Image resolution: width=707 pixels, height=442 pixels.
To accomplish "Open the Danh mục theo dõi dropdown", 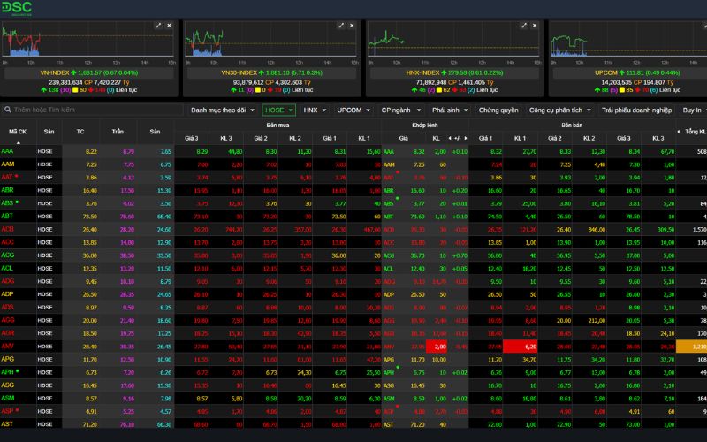I will (x=223, y=110).
